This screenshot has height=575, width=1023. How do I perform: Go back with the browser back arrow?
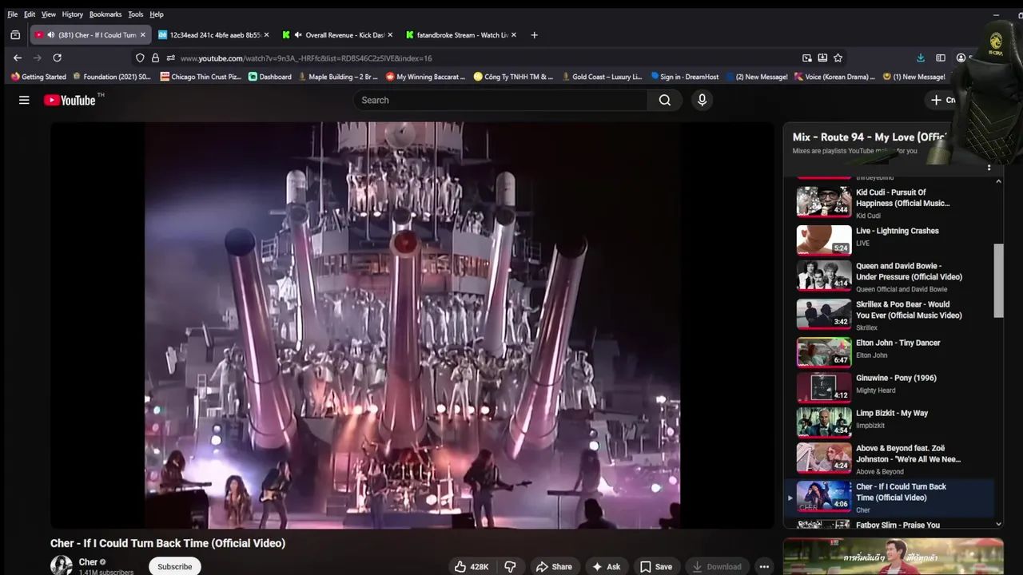(x=18, y=57)
